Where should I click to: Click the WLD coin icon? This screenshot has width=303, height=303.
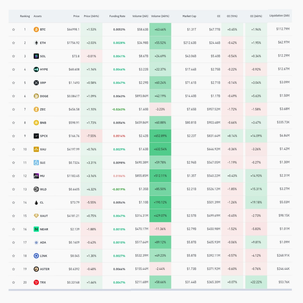pos(36,189)
